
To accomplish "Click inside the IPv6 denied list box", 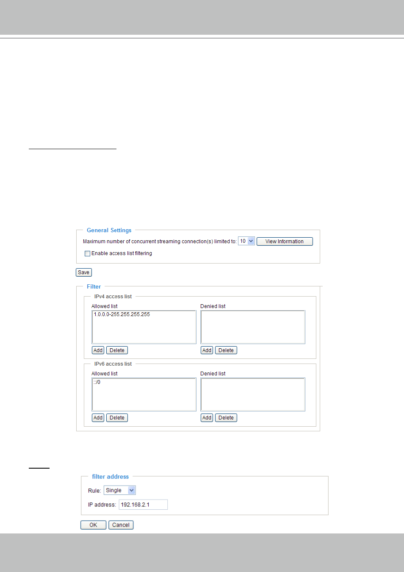I will tap(253, 394).
